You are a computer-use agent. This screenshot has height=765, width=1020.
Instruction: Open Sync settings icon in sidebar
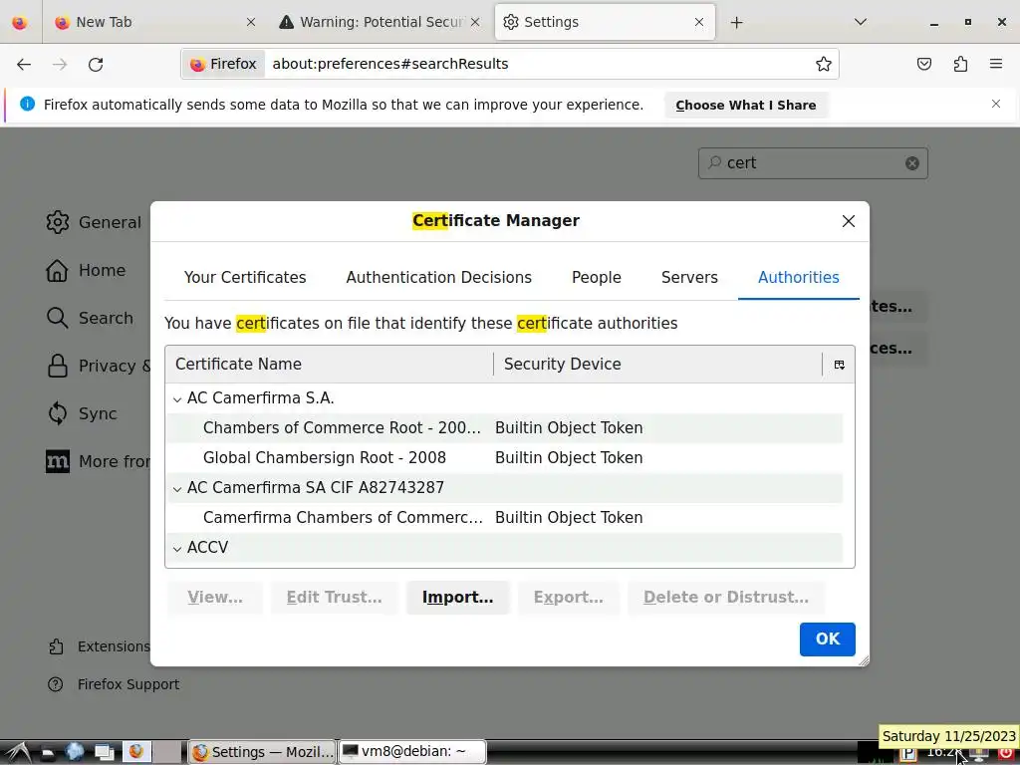pos(57,413)
